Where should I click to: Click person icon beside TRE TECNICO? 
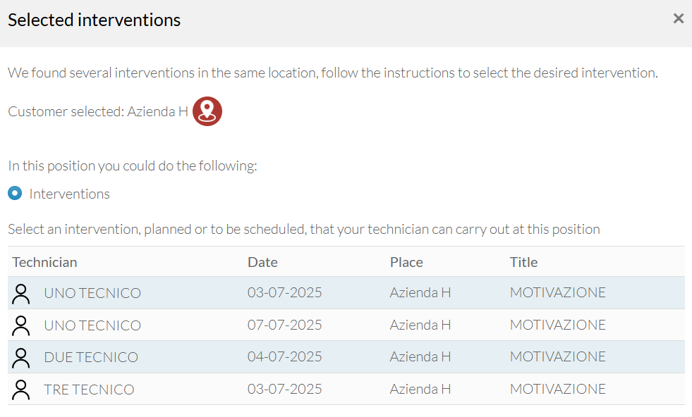(x=20, y=390)
